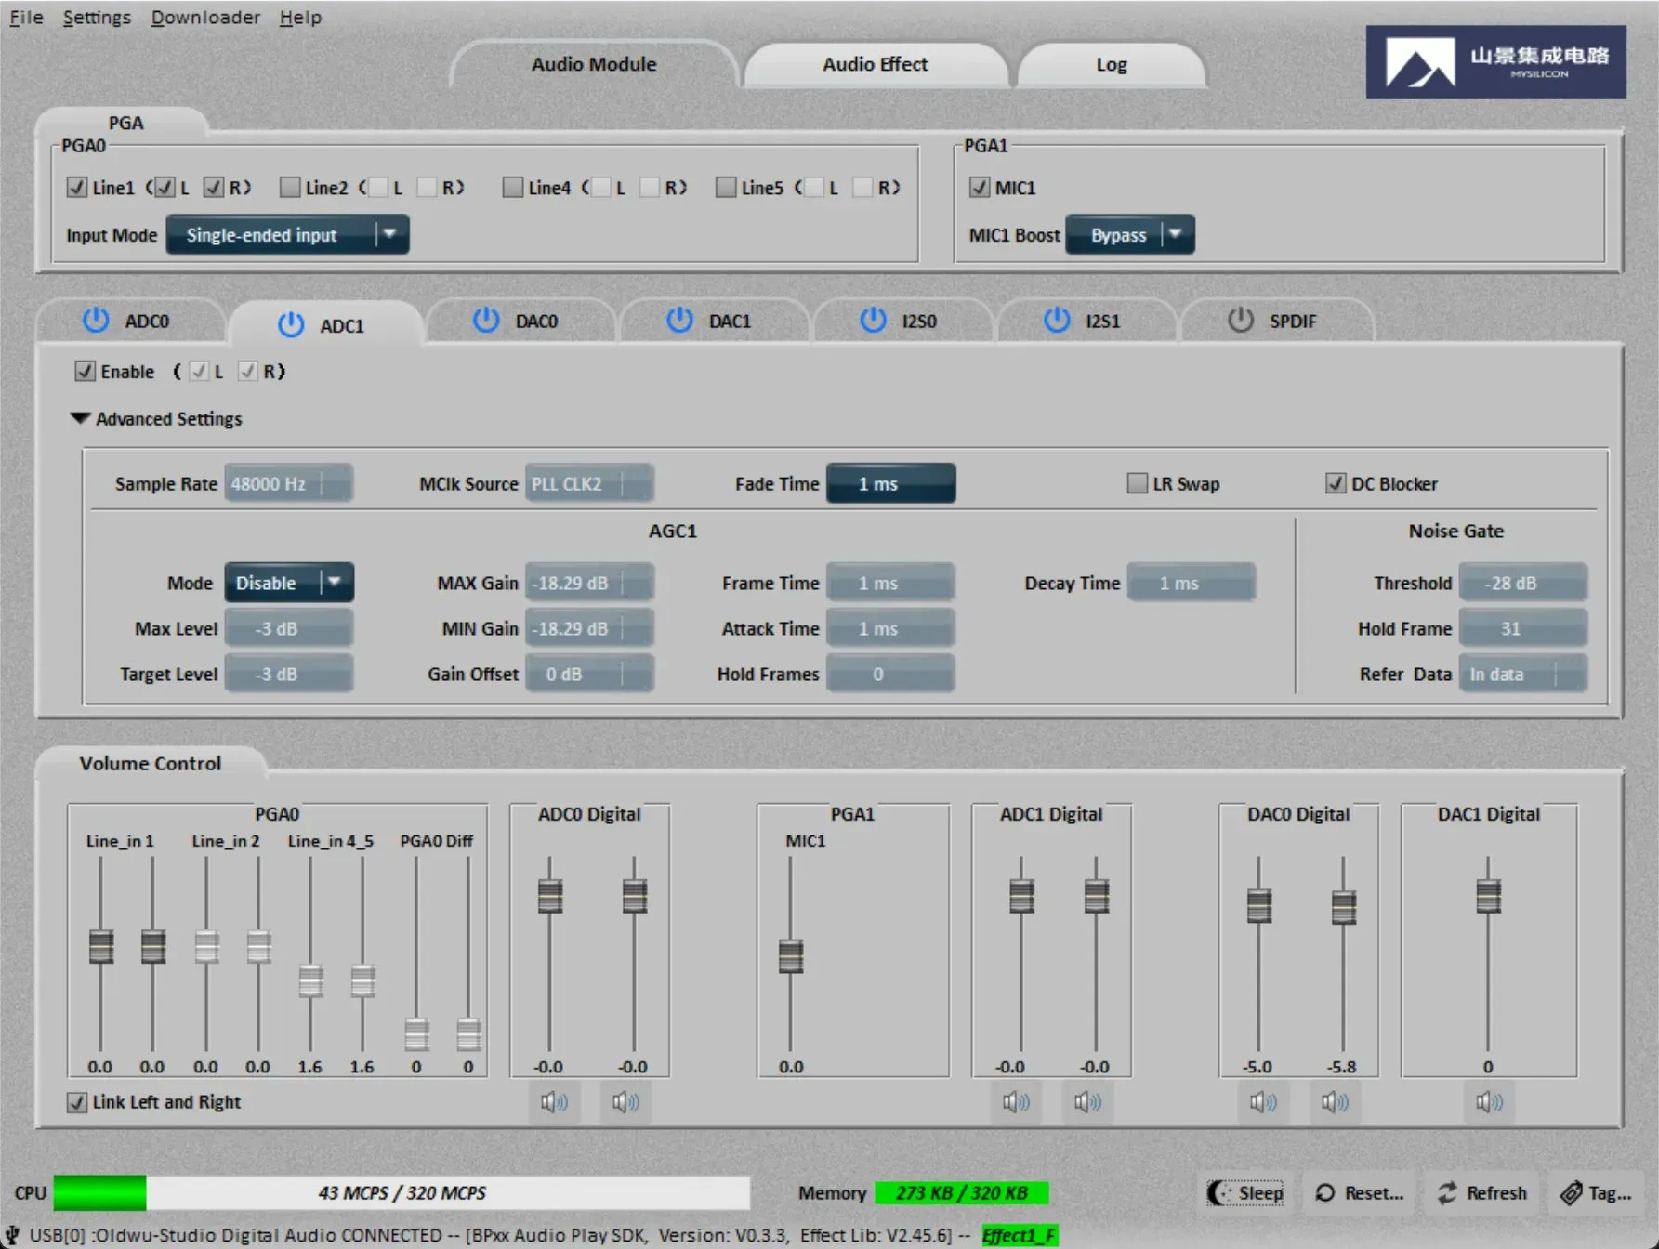The image size is (1659, 1249).
Task: Select the Audio Module tab
Action: [x=594, y=64]
